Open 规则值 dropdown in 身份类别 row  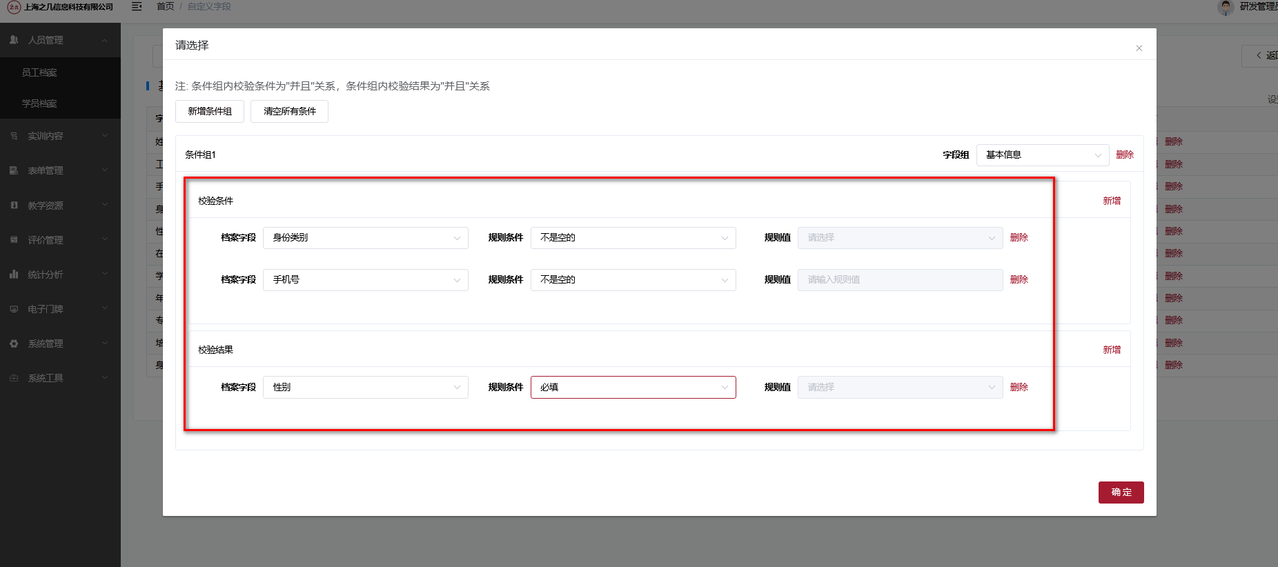900,238
